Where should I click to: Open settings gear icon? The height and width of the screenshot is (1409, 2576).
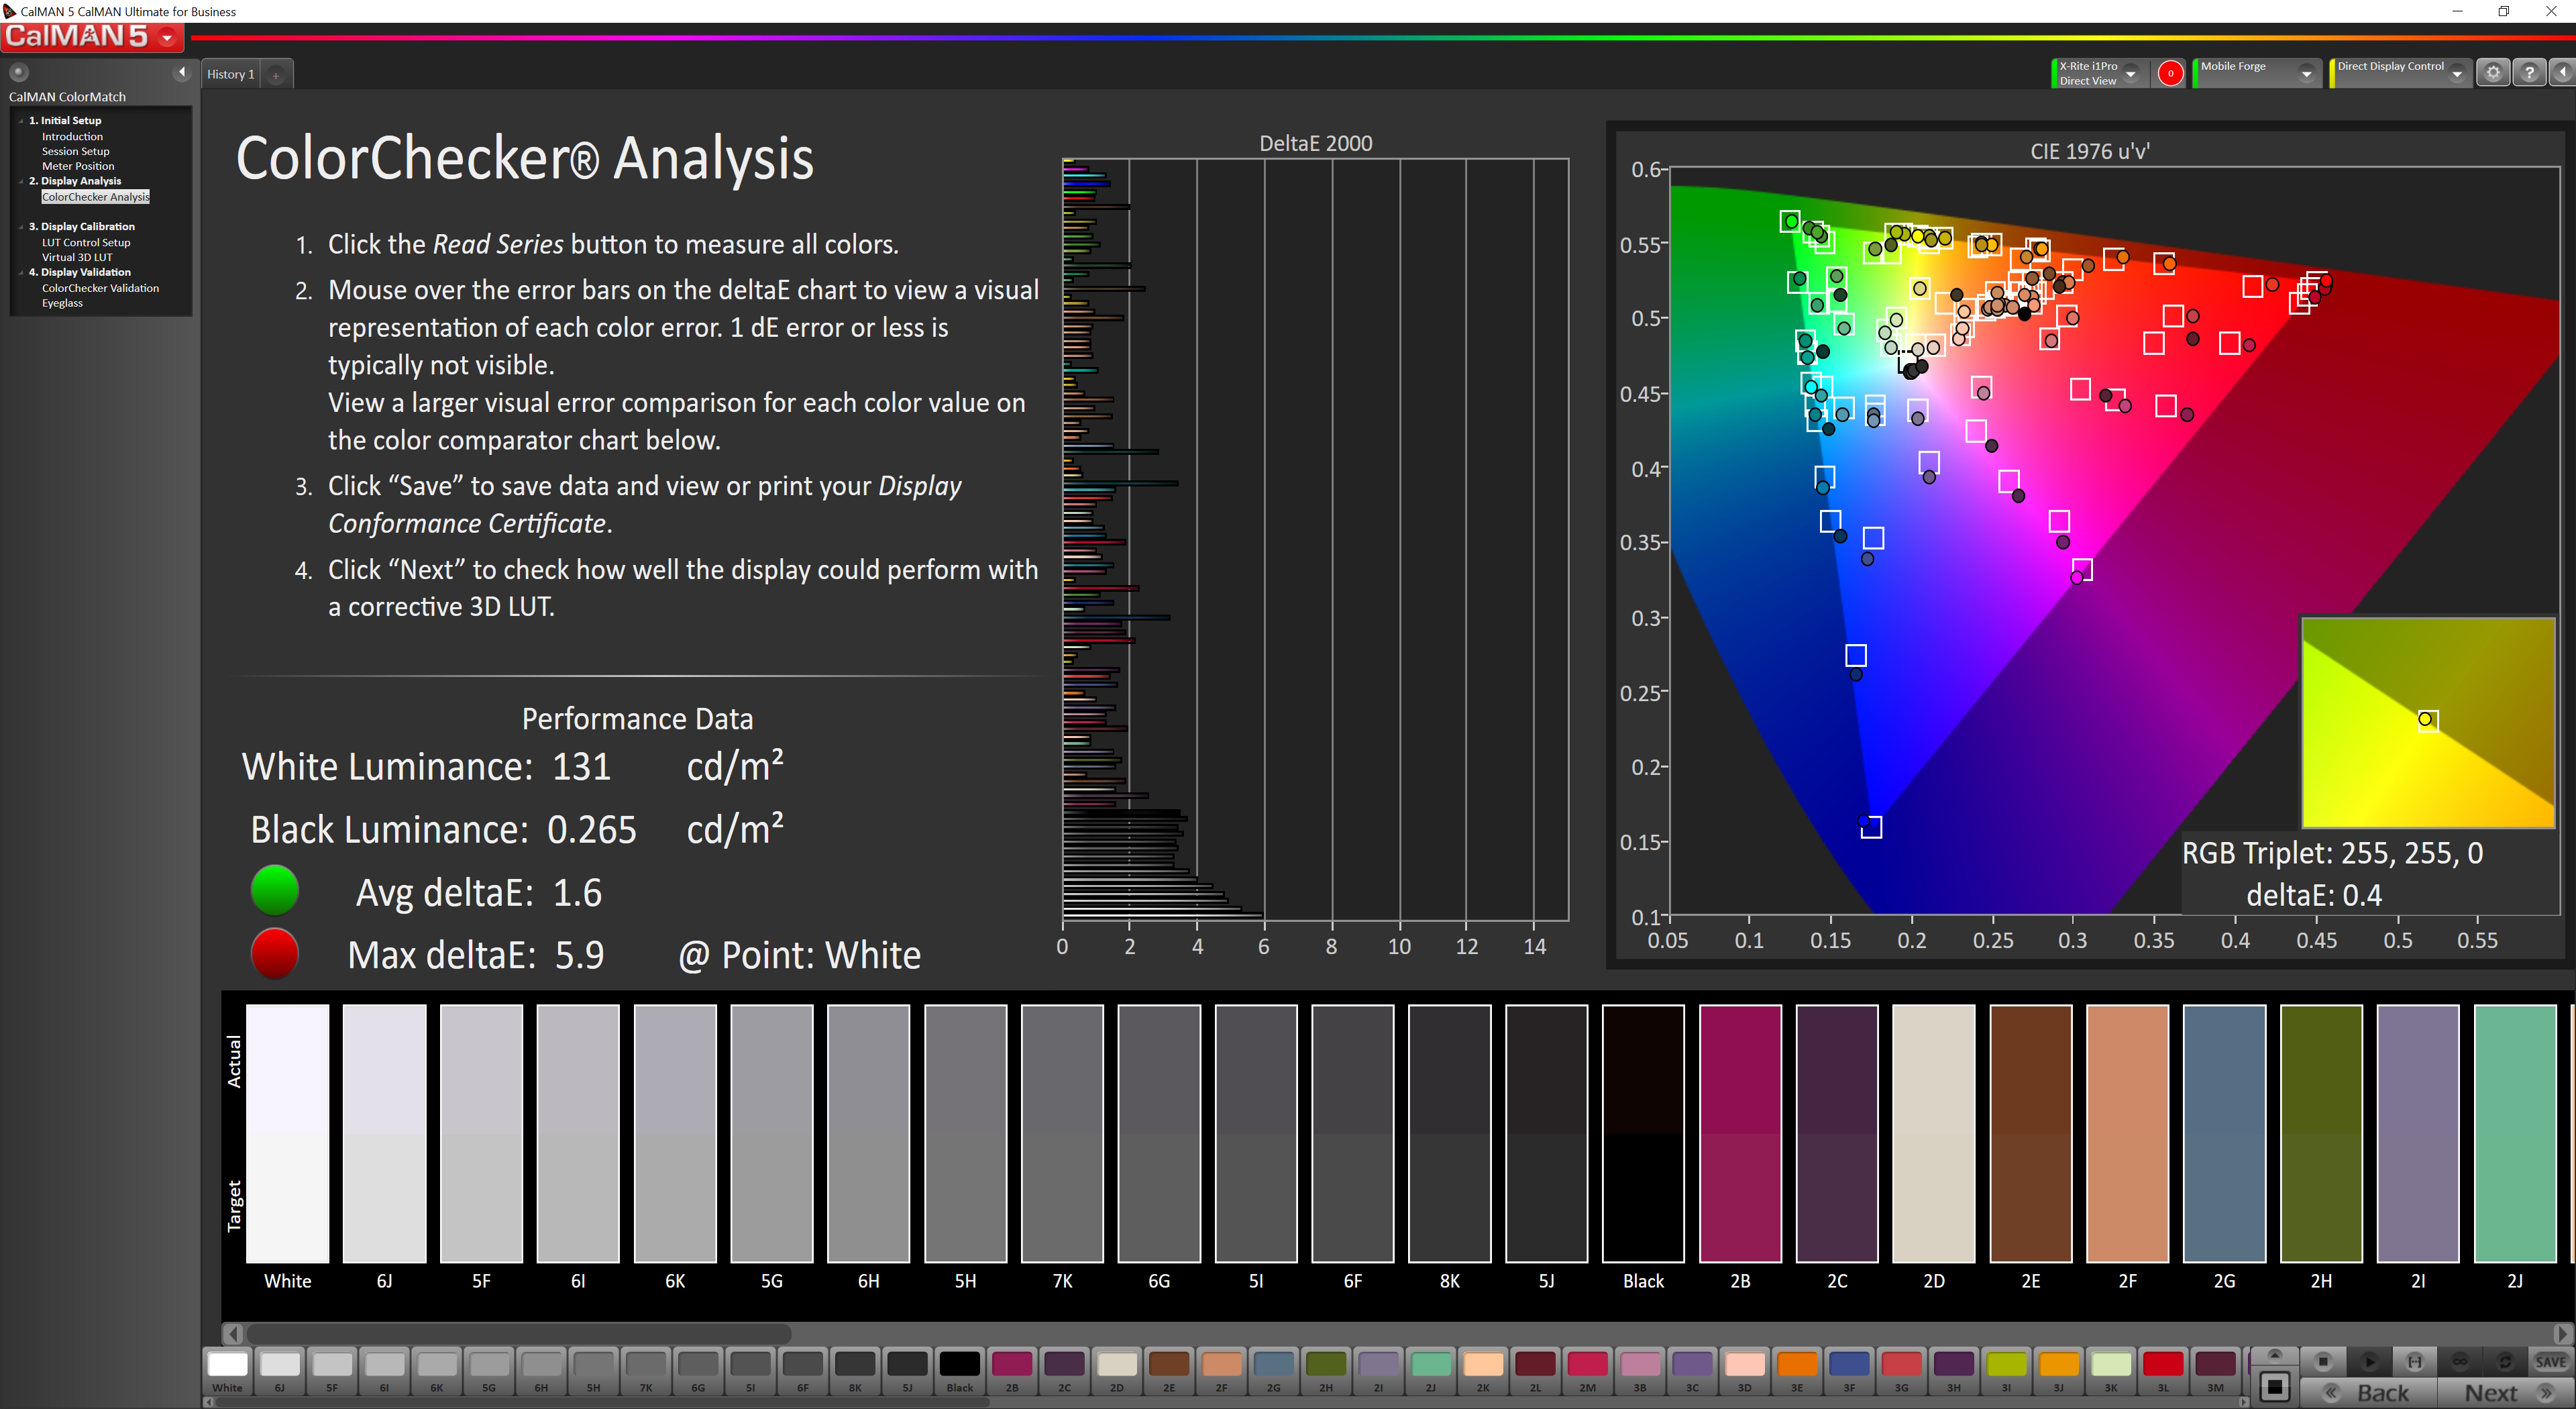click(2493, 73)
